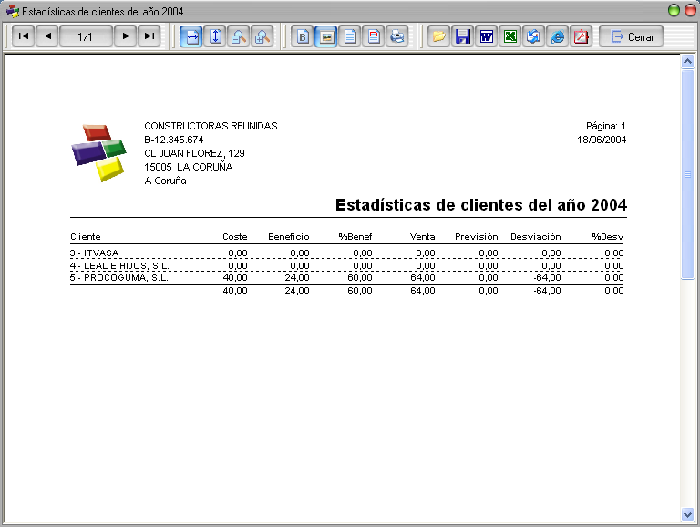Export report to PDF (Acrobat icon)
The width and height of the screenshot is (700, 527).
(x=581, y=36)
